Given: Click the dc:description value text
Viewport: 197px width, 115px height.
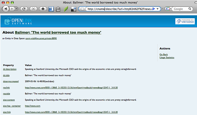Looking at the screenshot, I should 80,69.
